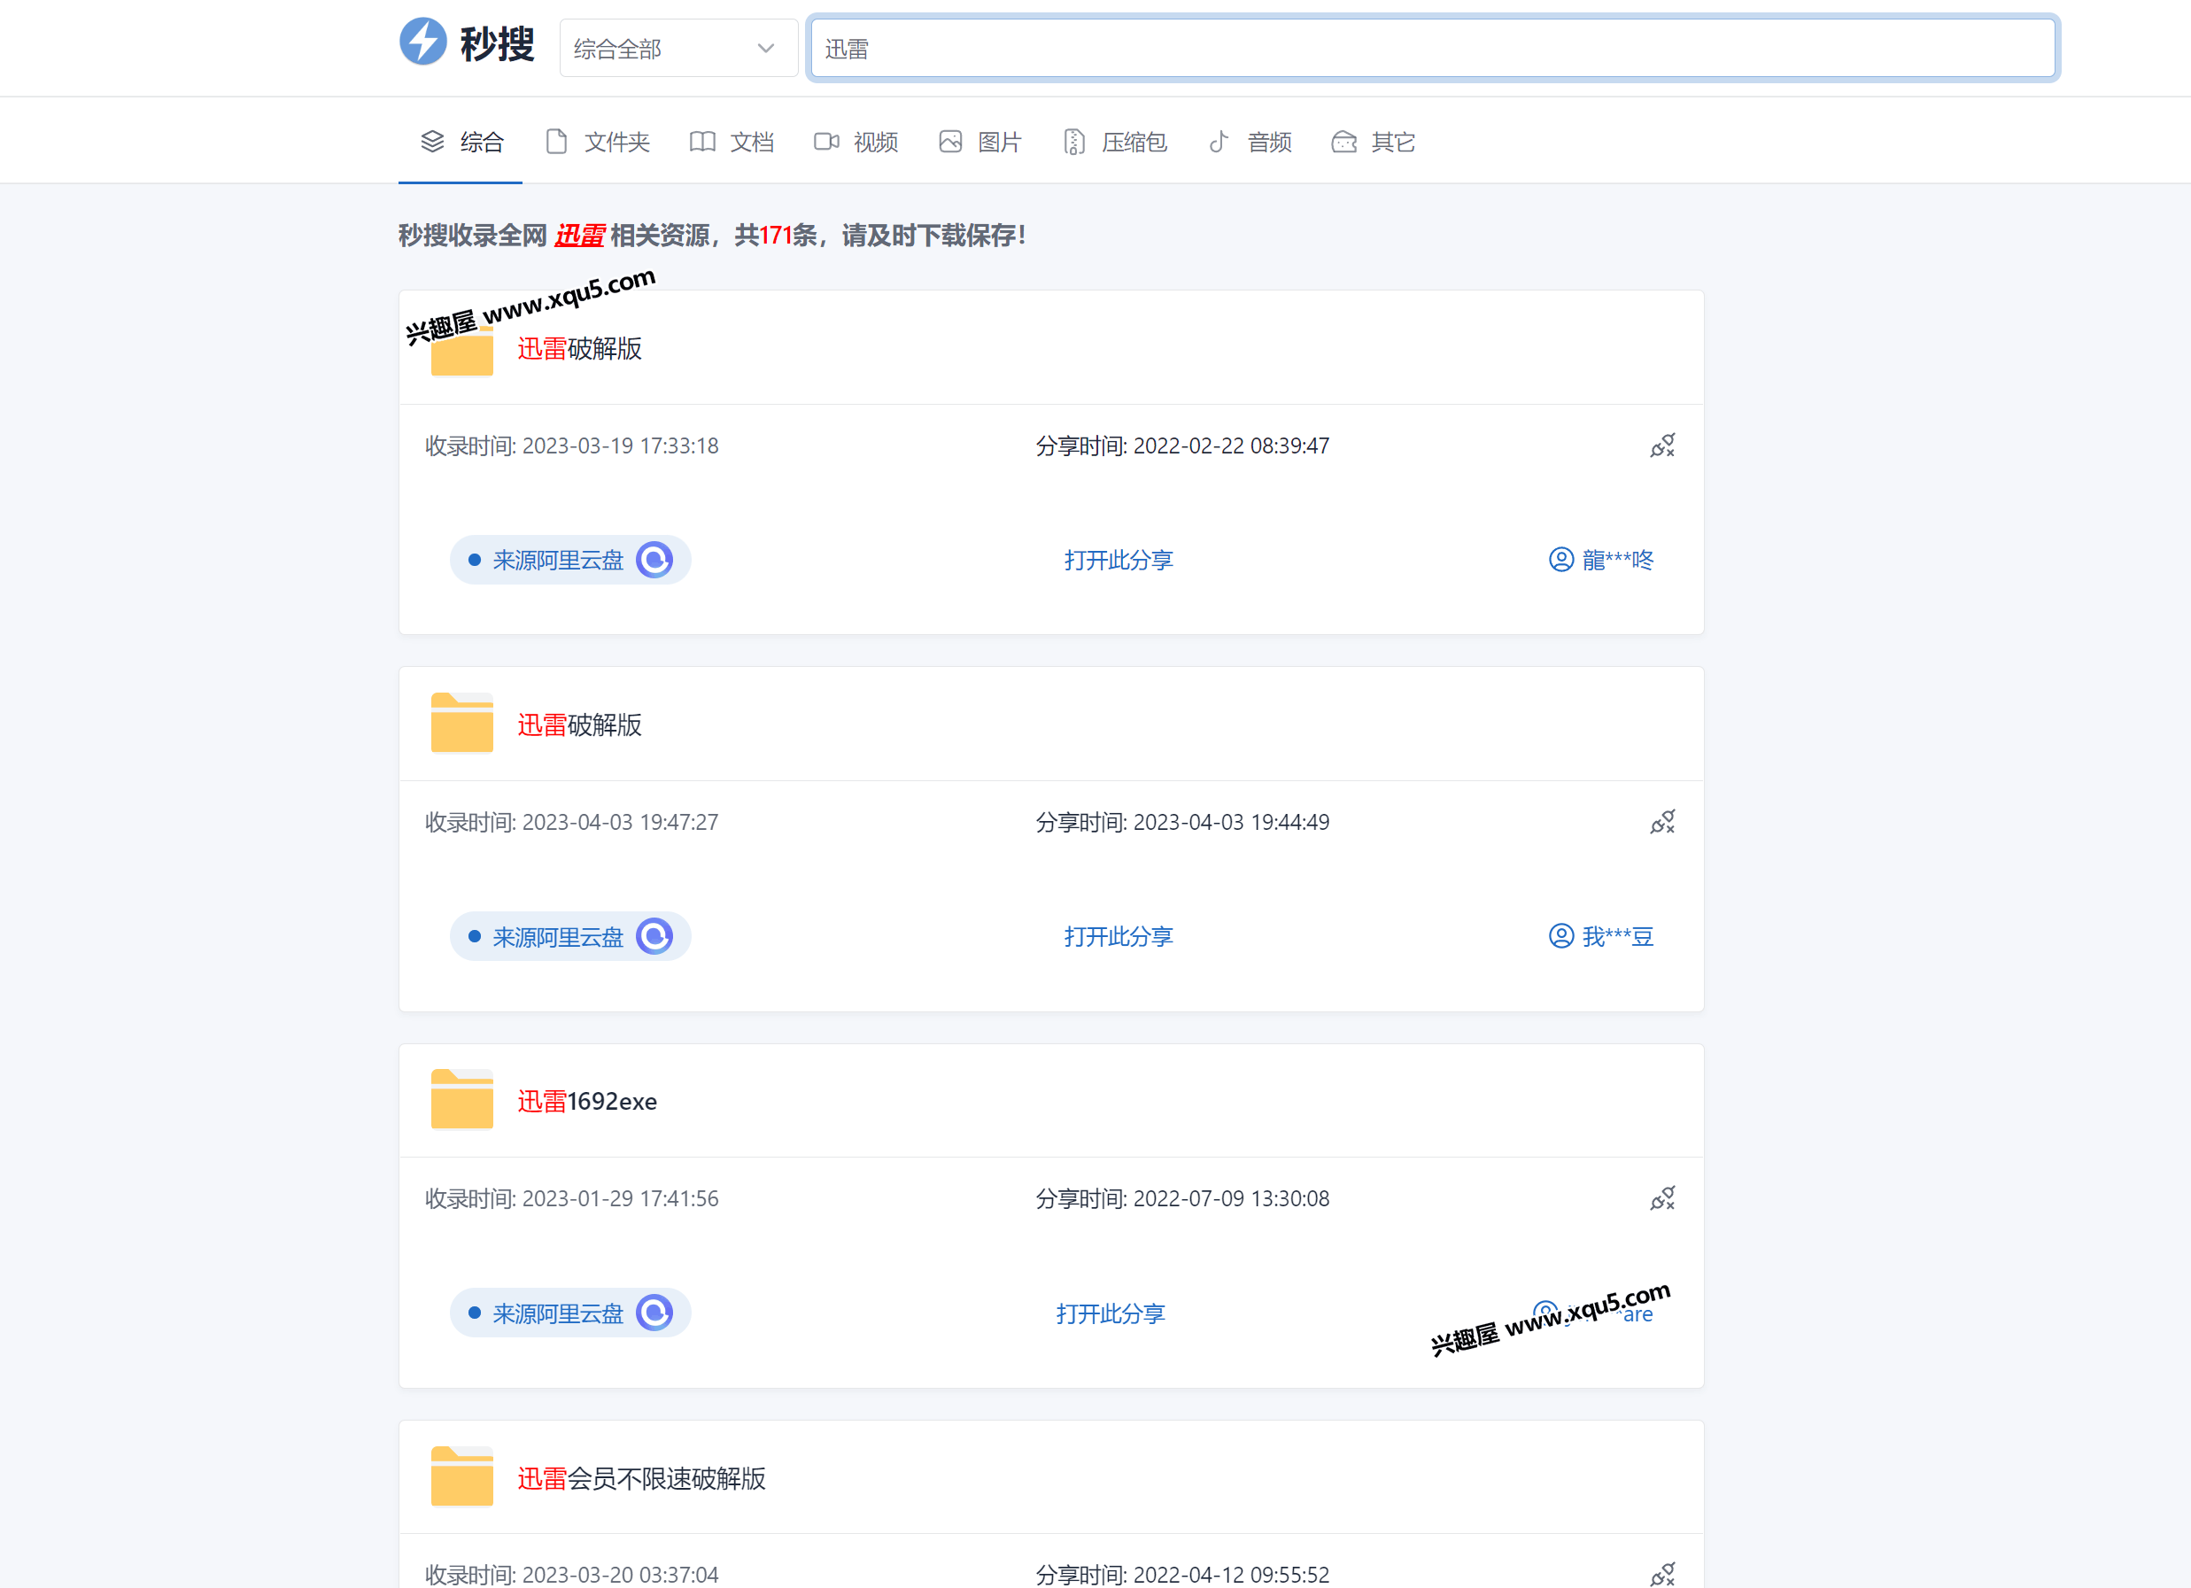This screenshot has width=2191, height=1588.
Task: Click the 综合 layers icon
Action: (x=432, y=142)
